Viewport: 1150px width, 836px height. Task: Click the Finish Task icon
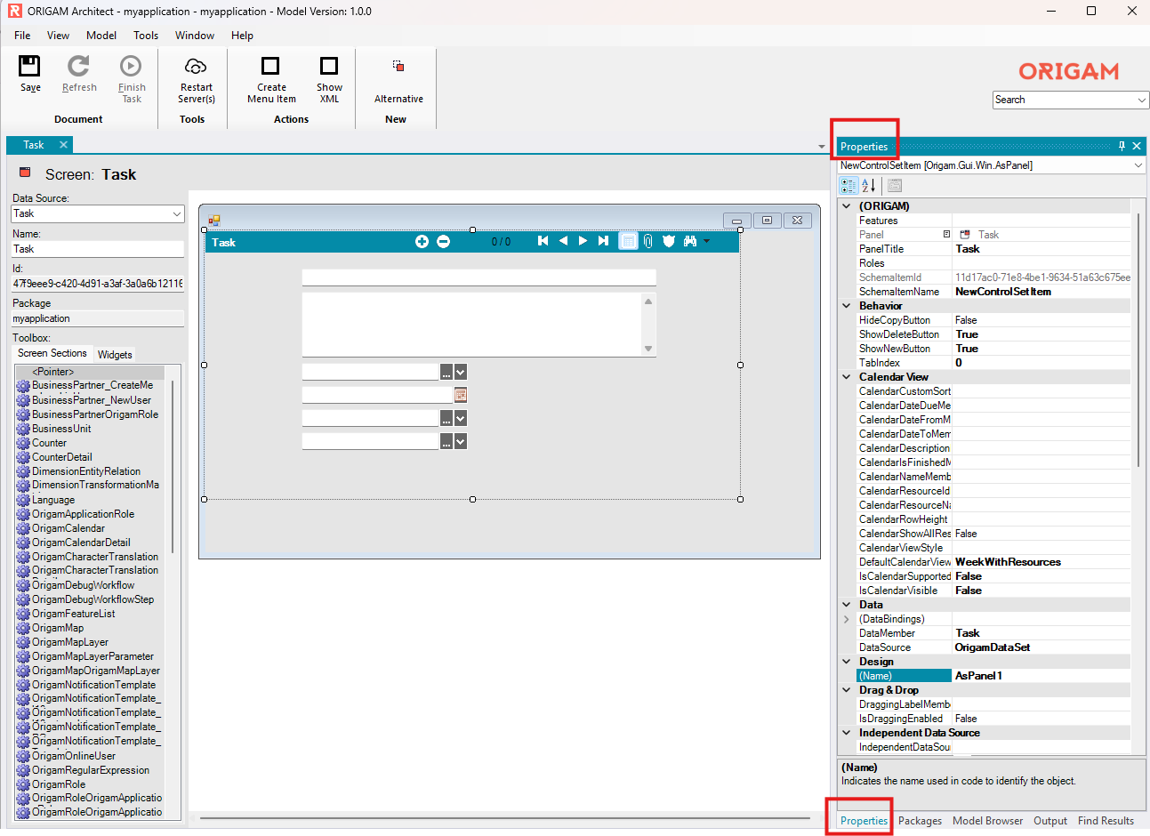point(131,66)
